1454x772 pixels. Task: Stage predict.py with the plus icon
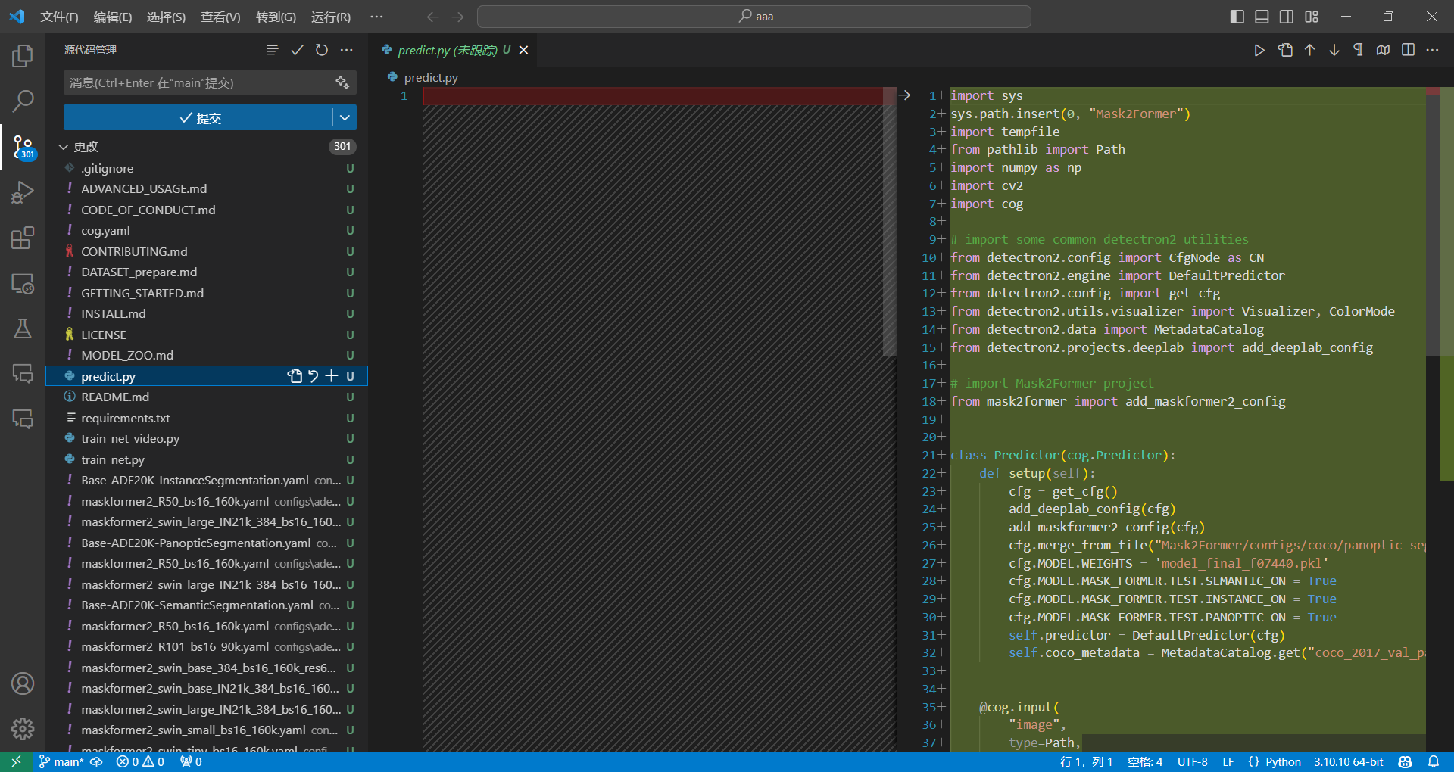point(332,376)
